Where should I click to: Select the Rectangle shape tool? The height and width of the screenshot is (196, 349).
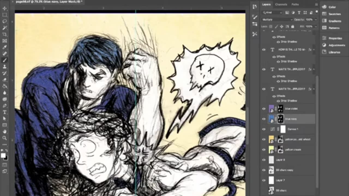point(5,125)
